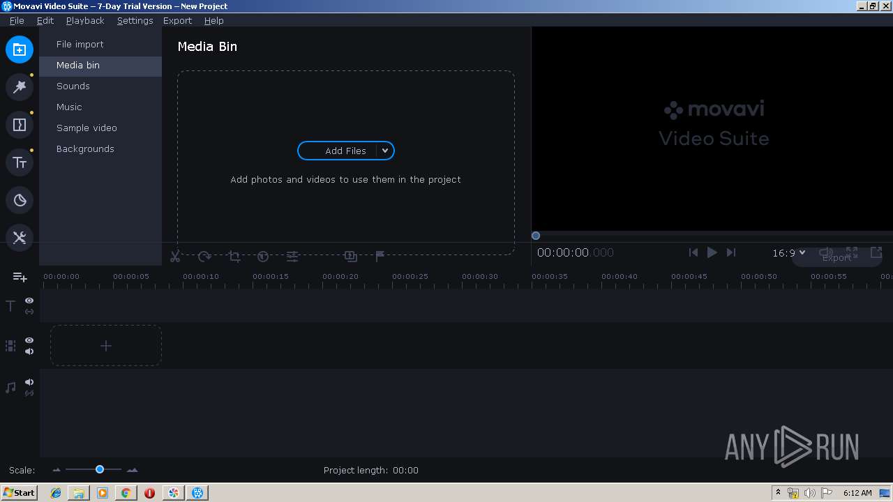Expand the Add Files dropdown arrow
The image size is (893, 502).
(385, 151)
